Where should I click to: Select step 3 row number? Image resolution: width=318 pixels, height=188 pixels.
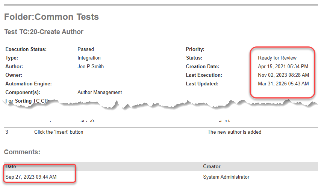click(x=7, y=132)
